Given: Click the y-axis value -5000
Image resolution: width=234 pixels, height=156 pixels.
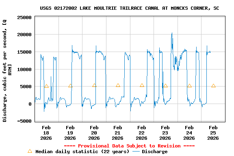Looking at the screenshot, I should tap(24, 121).
